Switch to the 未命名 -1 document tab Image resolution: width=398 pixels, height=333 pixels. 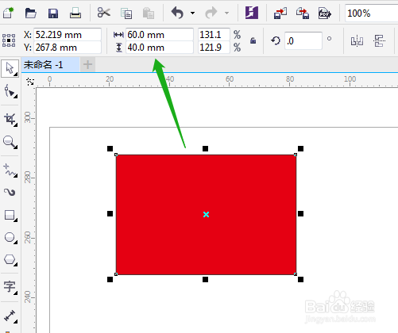(x=50, y=65)
